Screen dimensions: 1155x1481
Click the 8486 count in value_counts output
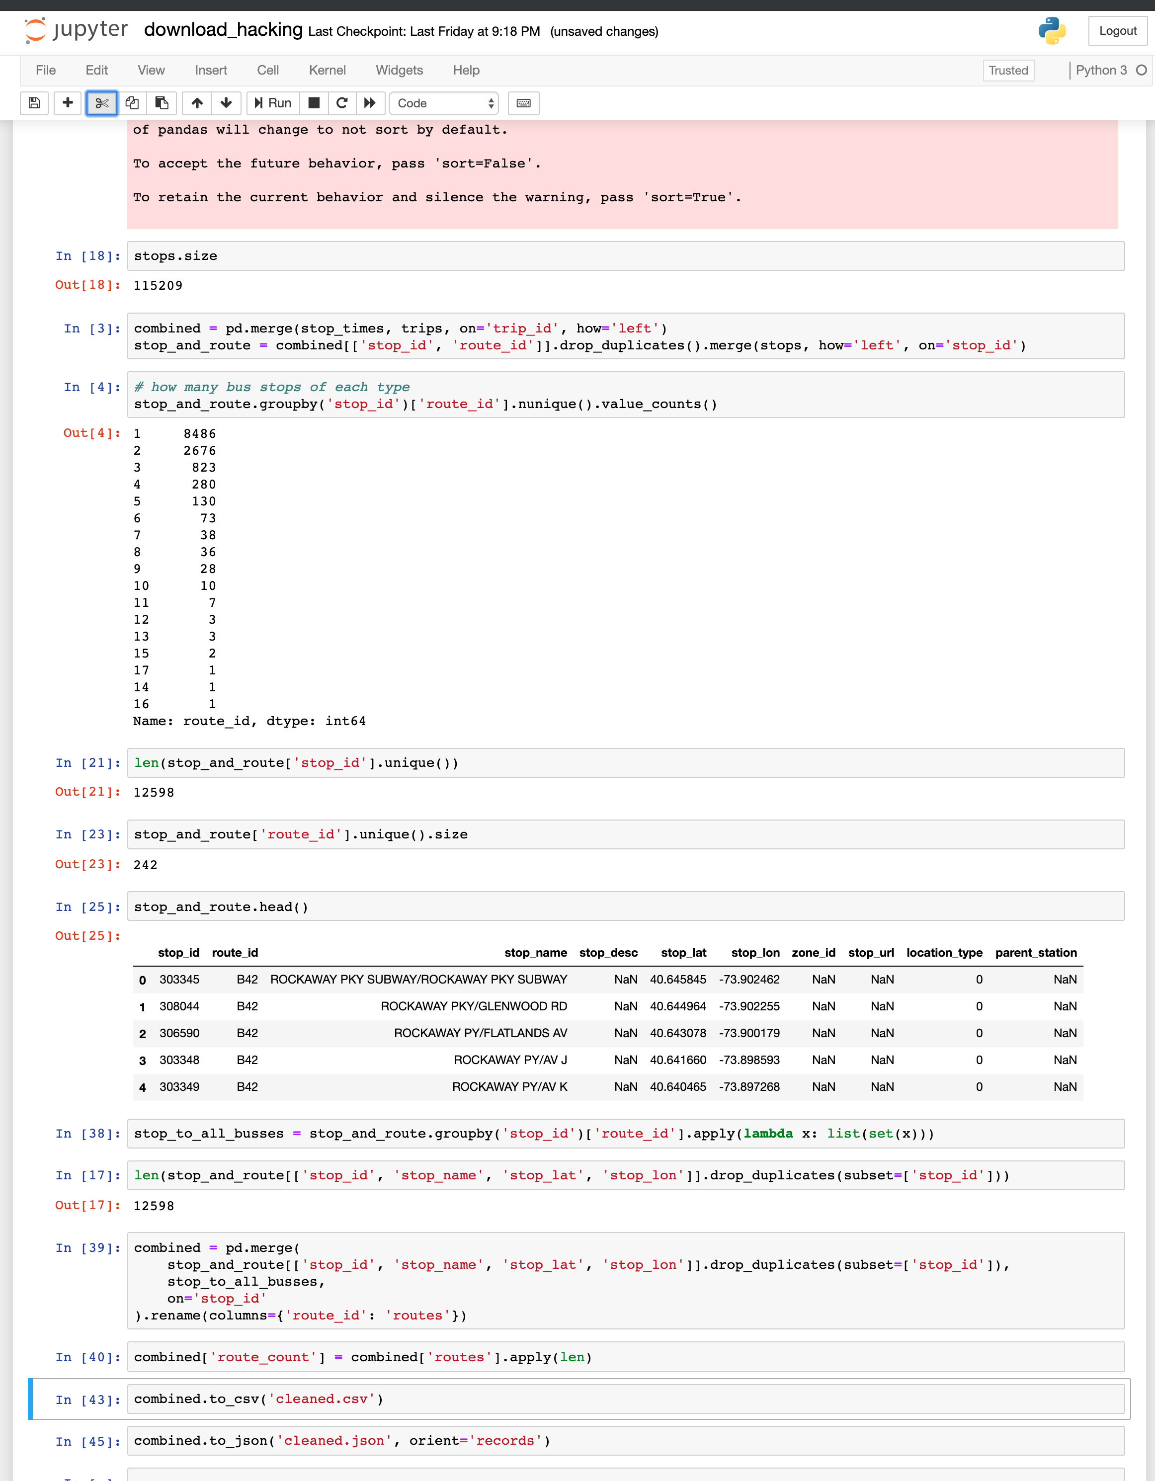click(199, 434)
